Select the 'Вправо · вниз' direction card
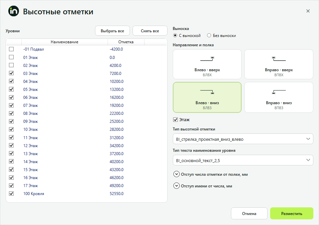This screenshot has height=225, width=319. (x=279, y=98)
